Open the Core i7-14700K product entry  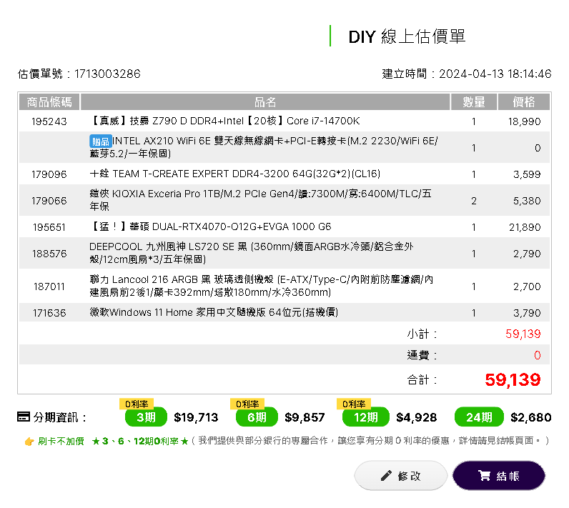(225, 121)
